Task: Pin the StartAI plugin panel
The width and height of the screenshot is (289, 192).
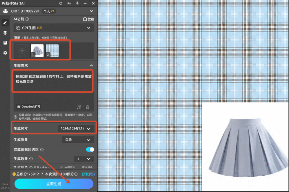Action: [x=77, y=3]
